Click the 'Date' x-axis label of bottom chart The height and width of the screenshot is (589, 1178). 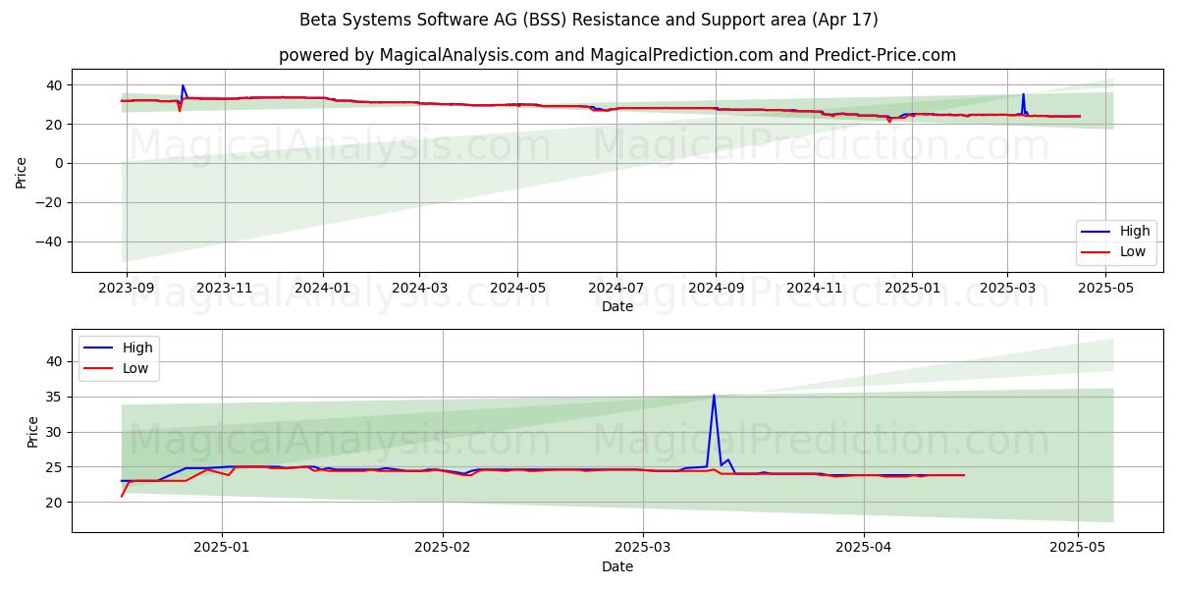[617, 566]
